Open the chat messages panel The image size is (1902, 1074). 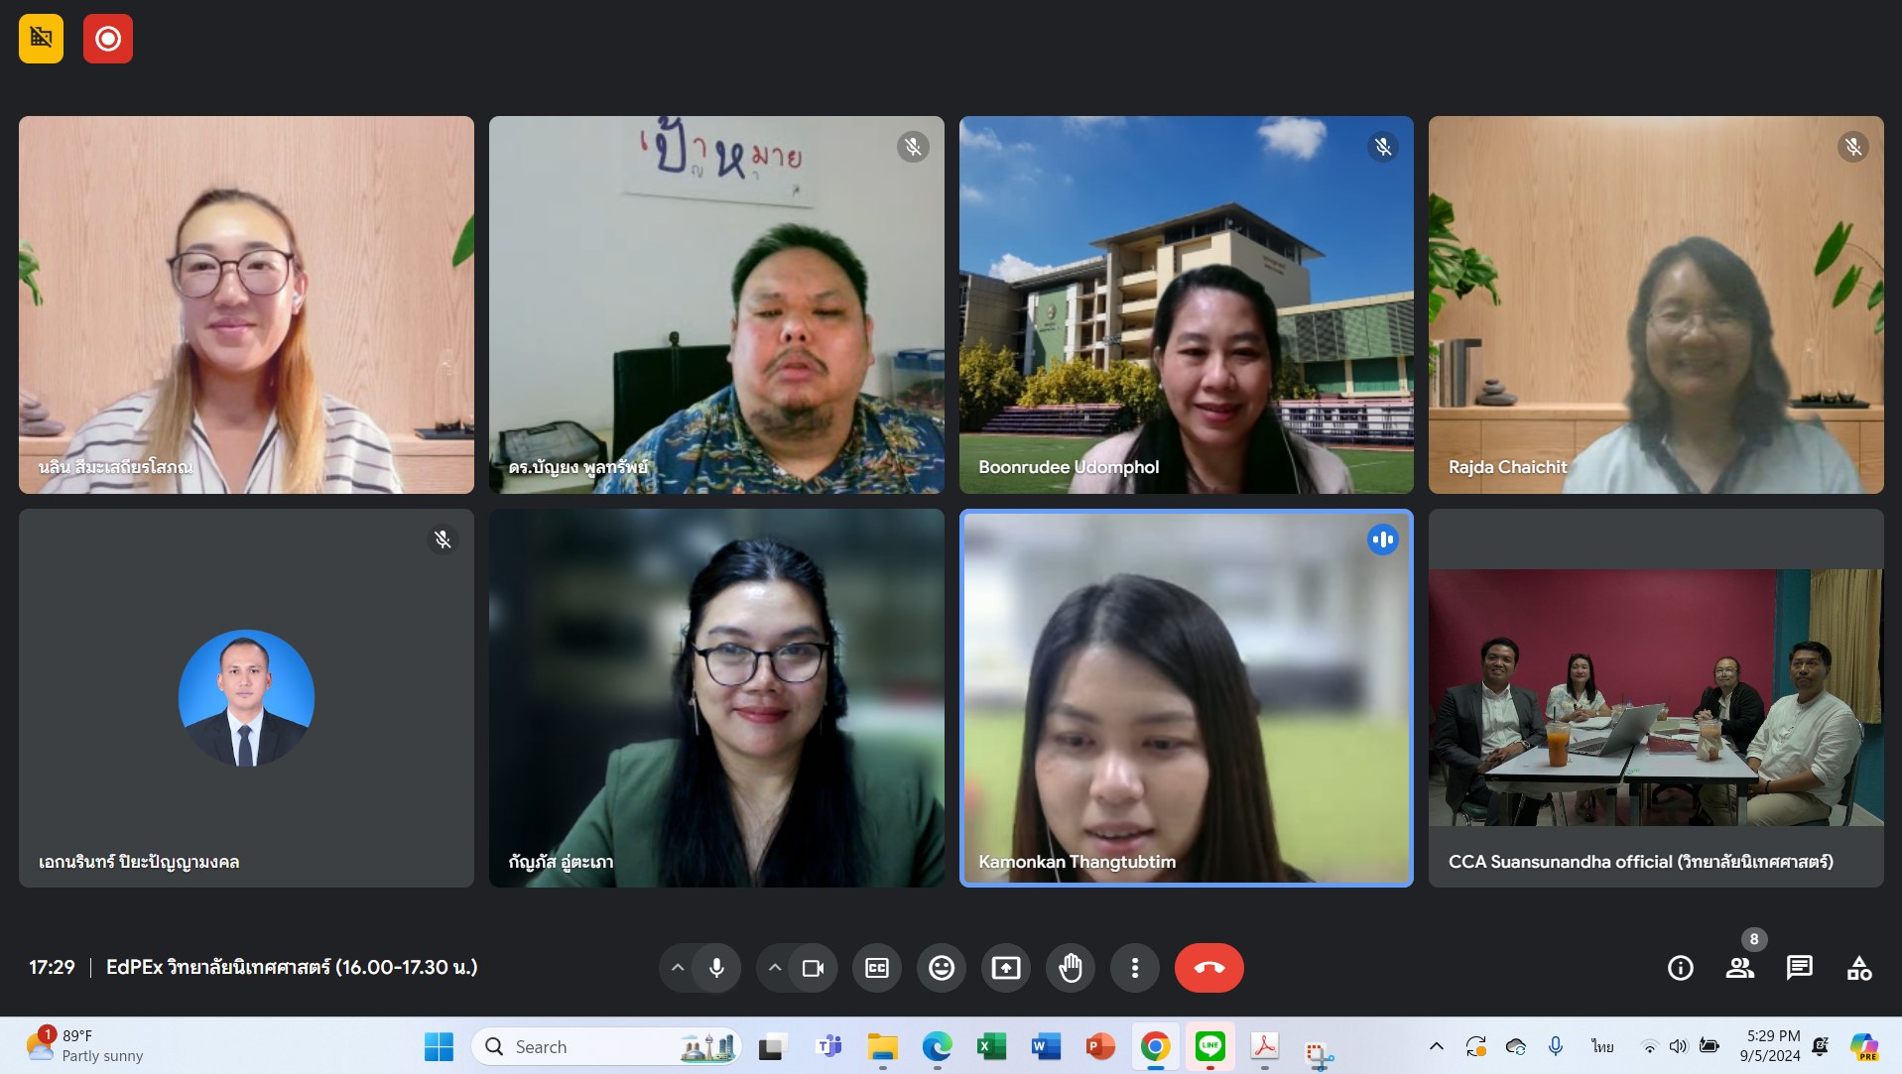(x=1799, y=968)
